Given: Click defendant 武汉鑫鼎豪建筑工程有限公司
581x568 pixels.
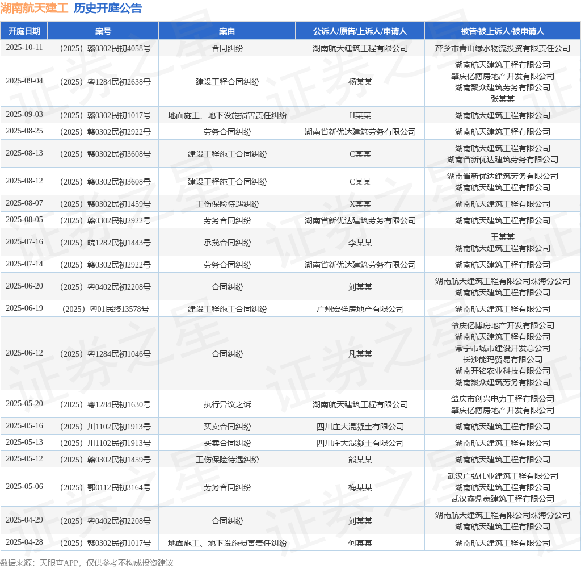Looking at the screenshot, I should point(502,499).
